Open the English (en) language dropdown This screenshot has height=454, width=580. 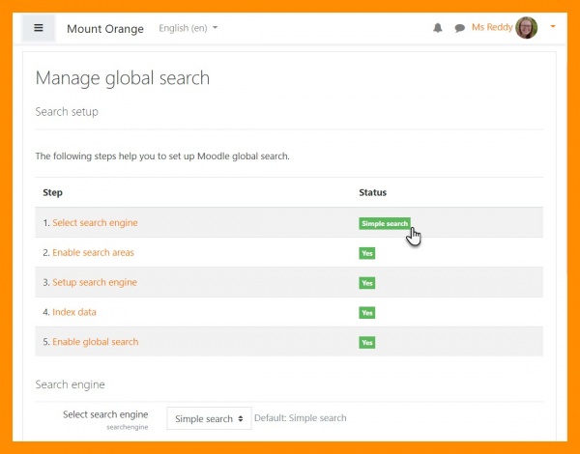point(188,28)
